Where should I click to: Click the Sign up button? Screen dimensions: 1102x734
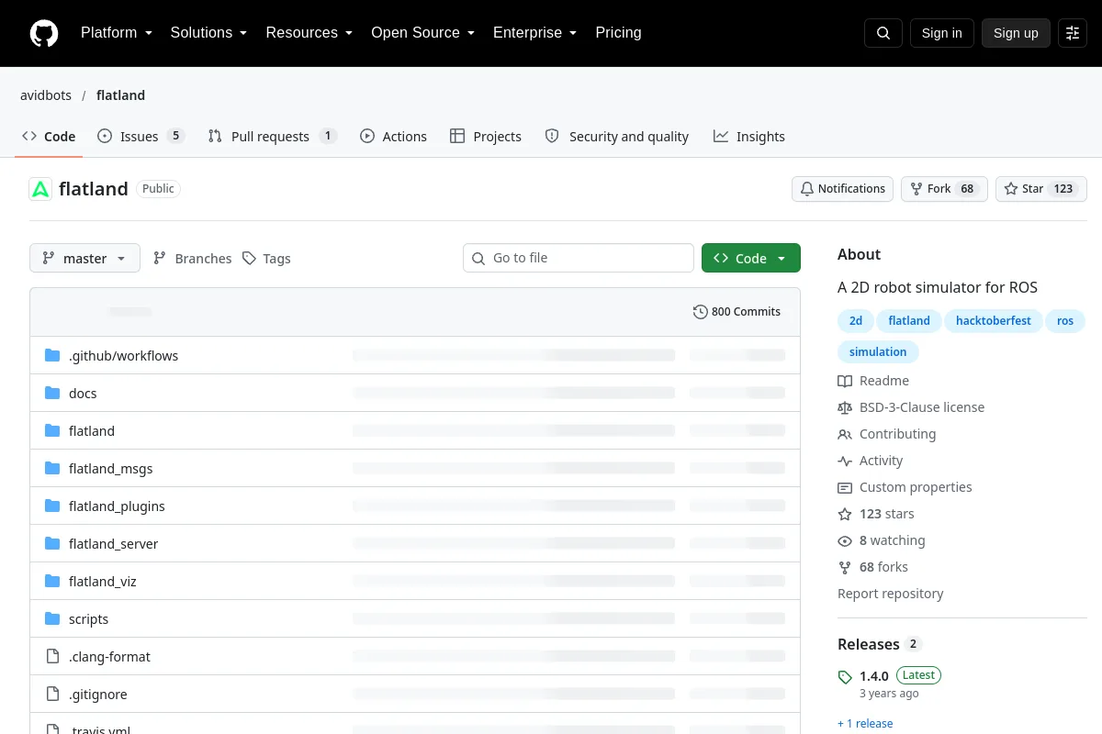[x=1016, y=33]
